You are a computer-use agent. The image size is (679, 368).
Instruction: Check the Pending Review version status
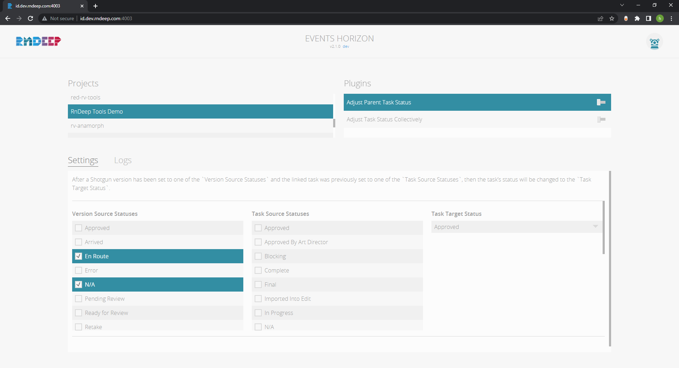79,299
